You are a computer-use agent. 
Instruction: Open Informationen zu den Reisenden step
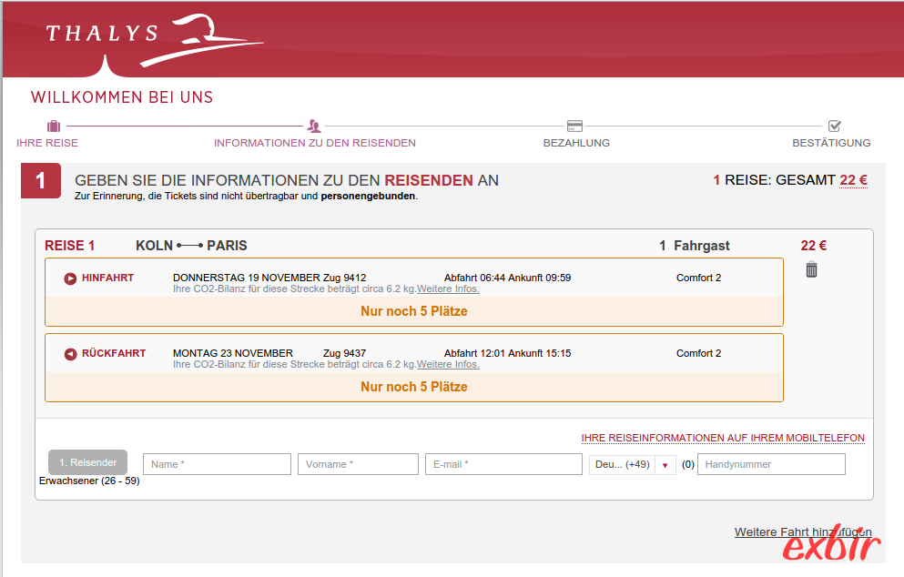tap(314, 143)
